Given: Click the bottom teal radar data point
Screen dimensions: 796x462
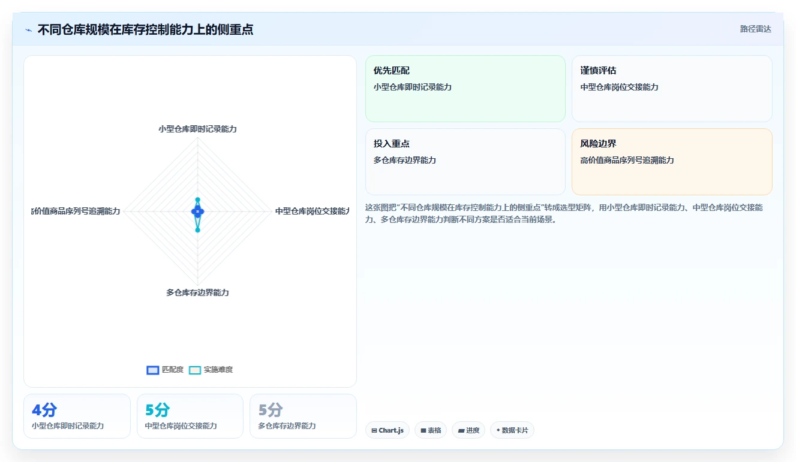Looking at the screenshot, I should coord(197,230).
